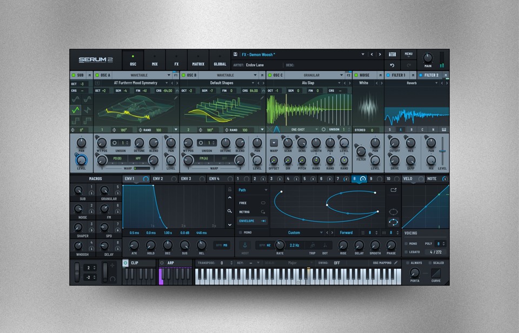Open the ONE-SHOT playback mode dropdown
Image resolution: width=519 pixels, height=333 pixels.
[x=317, y=129]
